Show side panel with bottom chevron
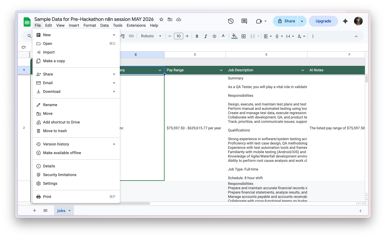This screenshot has height=238, width=386. (x=361, y=211)
